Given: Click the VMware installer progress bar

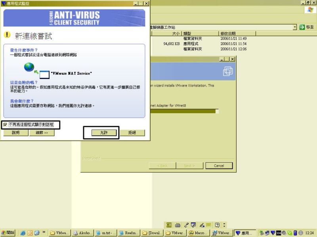Looking at the screenshot, I should click(185, 111).
